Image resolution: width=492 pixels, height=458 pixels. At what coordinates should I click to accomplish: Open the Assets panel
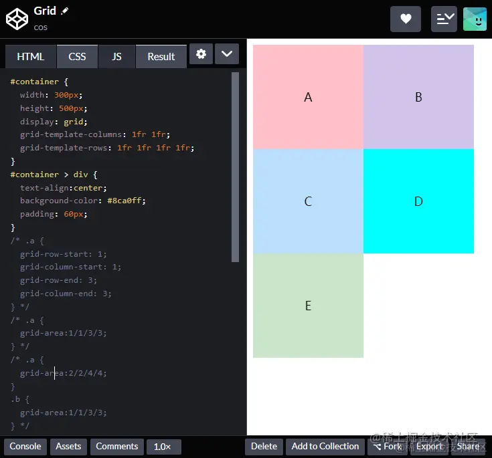(x=68, y=447)
